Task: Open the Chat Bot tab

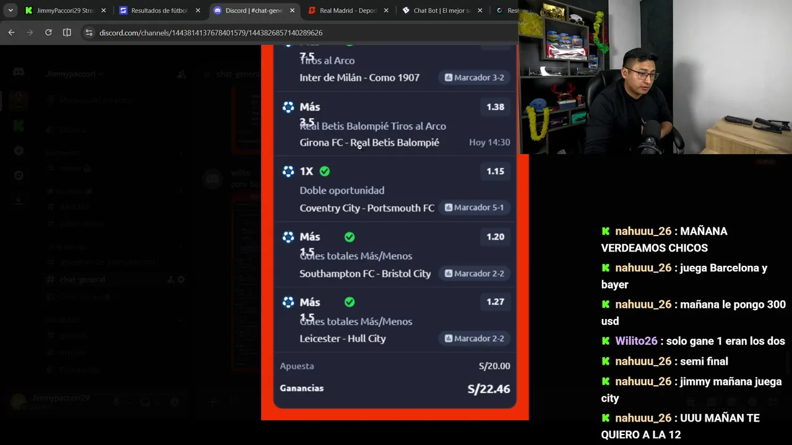Action: (x=442, y=11)
